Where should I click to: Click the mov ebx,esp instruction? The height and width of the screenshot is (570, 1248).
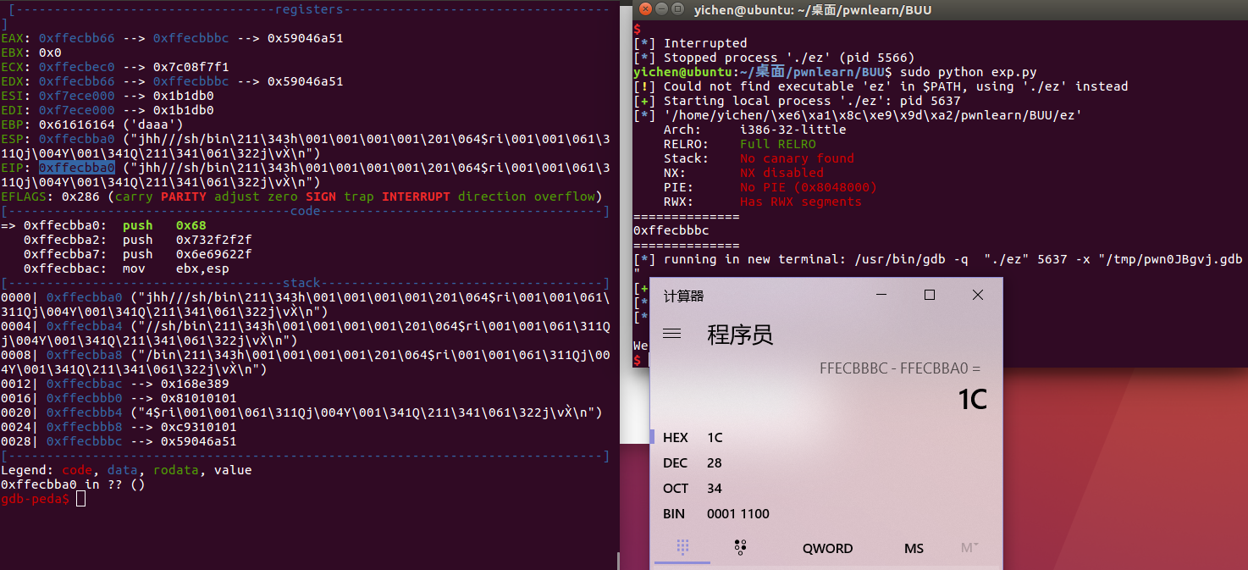[x=176, y=268]
